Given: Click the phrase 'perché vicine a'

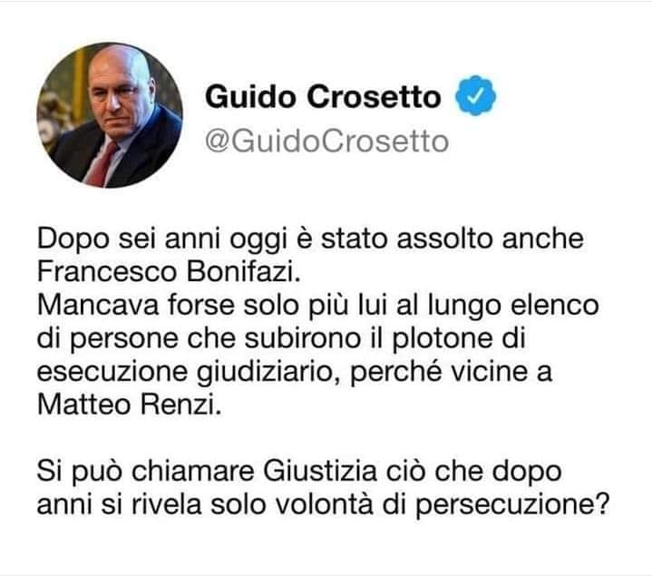Looking at the screenshot, I should pyautogui.click(x=452, y=372).
